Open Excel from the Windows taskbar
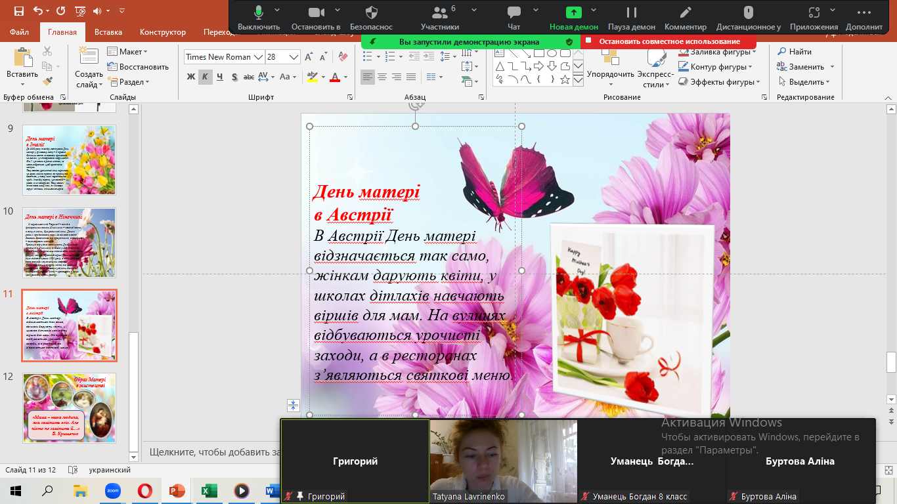The height and width of the screenshot is (504, 897). 209,490
